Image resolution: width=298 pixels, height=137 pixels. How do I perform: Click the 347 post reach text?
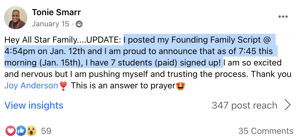(x=244, y=106)
